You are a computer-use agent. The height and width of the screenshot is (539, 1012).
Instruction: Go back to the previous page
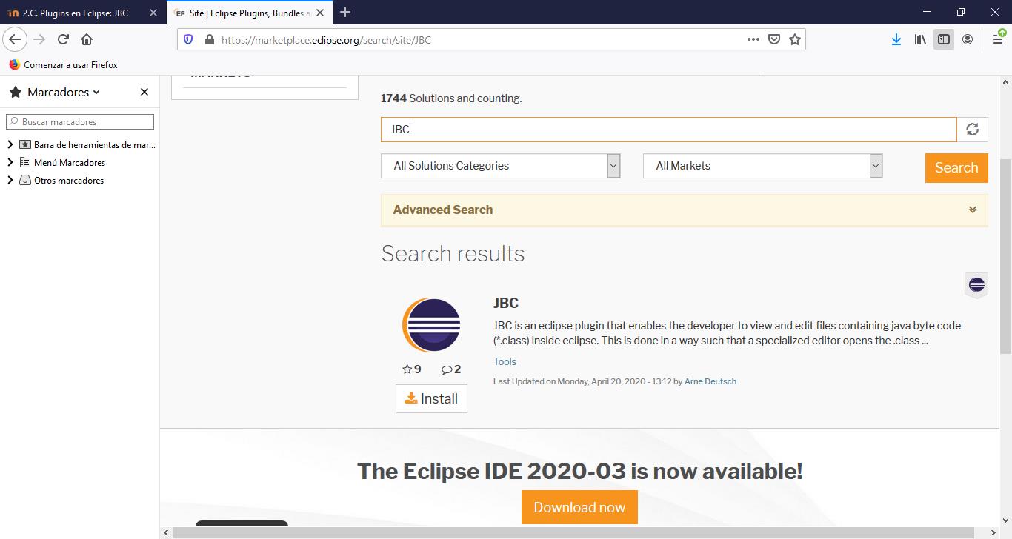tap(15, 39)
